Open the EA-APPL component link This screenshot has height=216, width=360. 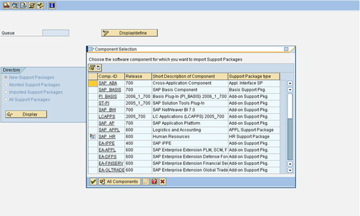[107, 150]
